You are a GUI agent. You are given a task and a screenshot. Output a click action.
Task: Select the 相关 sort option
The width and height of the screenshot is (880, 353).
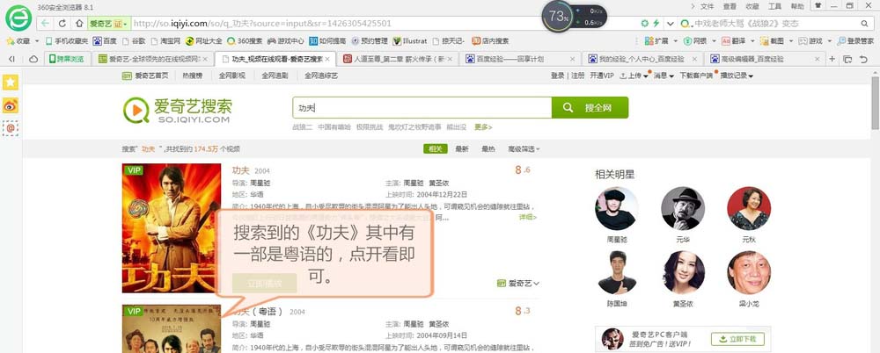435,149
